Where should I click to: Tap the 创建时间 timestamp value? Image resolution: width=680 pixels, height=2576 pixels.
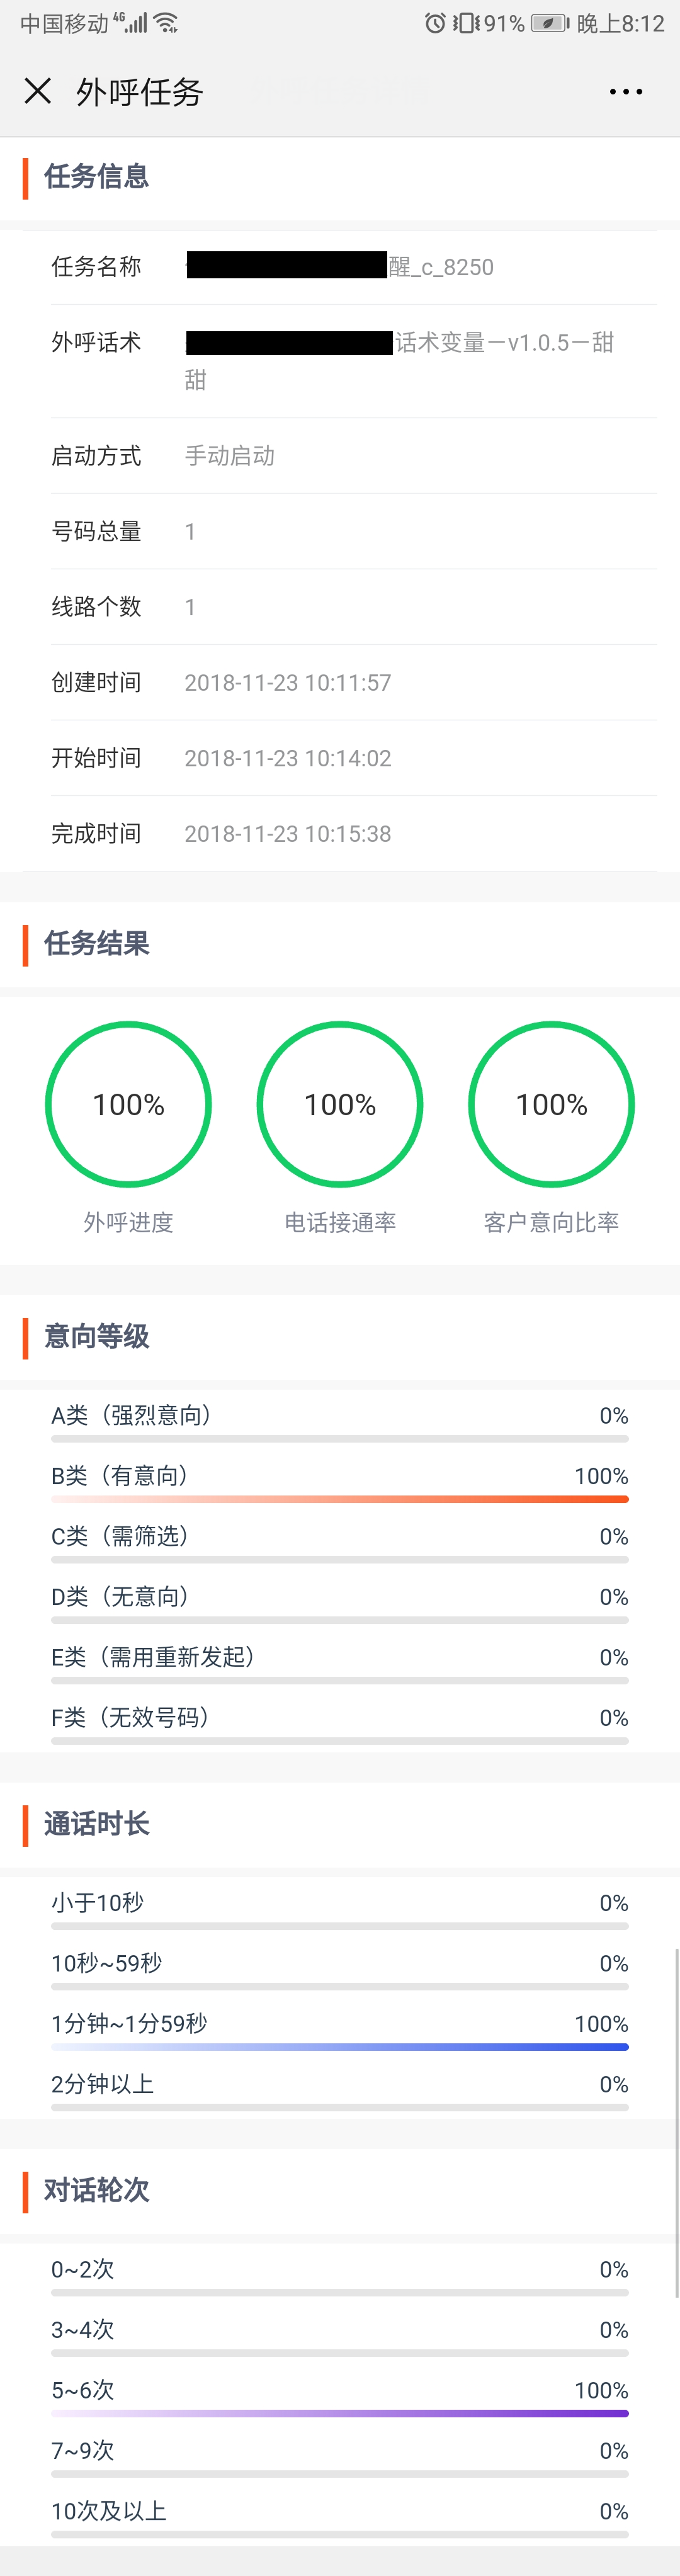(288, 683)
